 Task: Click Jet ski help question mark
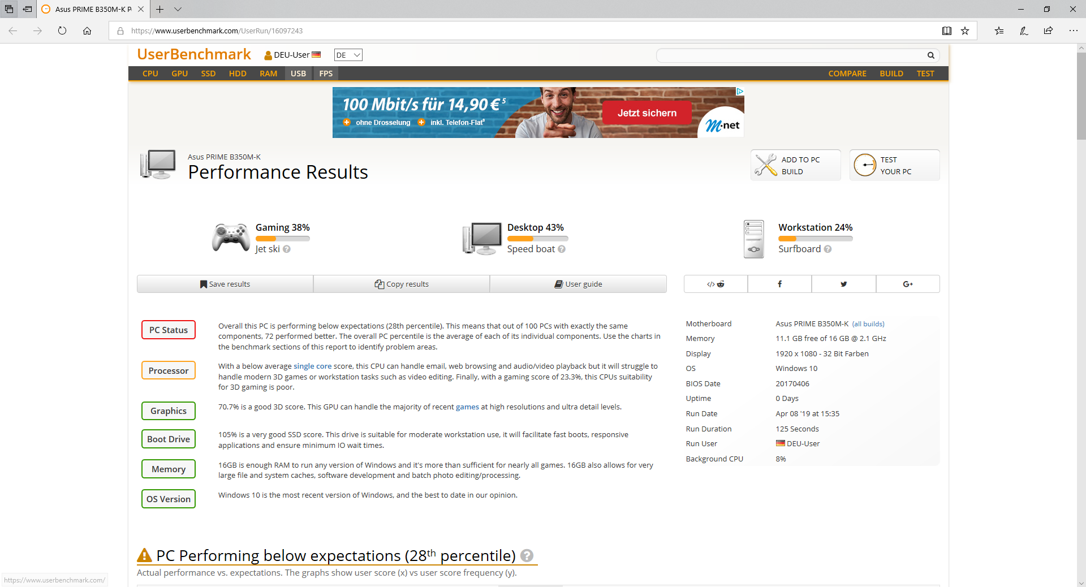[x=287, y=249]
